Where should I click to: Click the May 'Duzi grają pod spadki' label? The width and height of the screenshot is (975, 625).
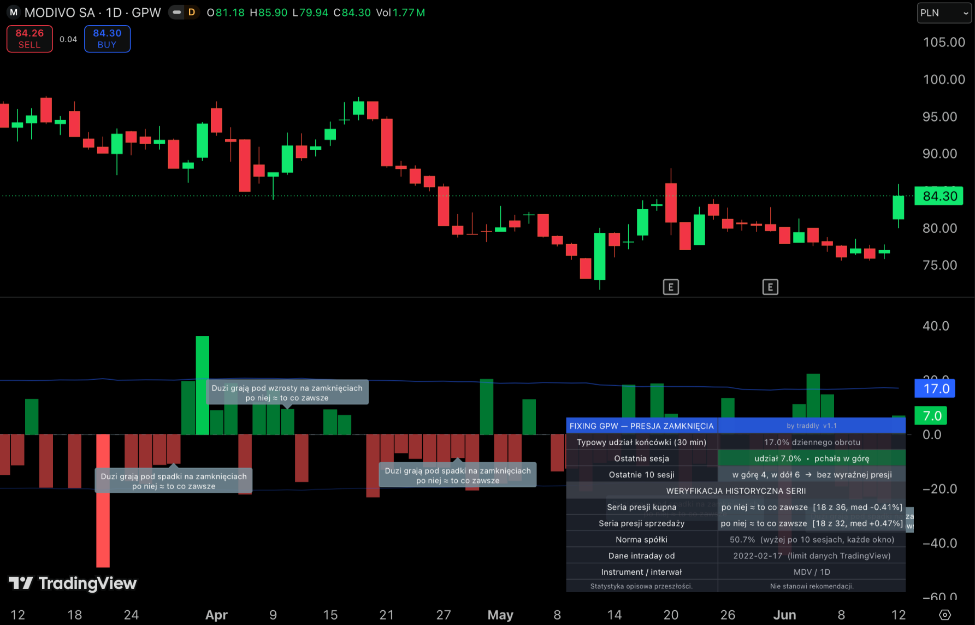458,475
